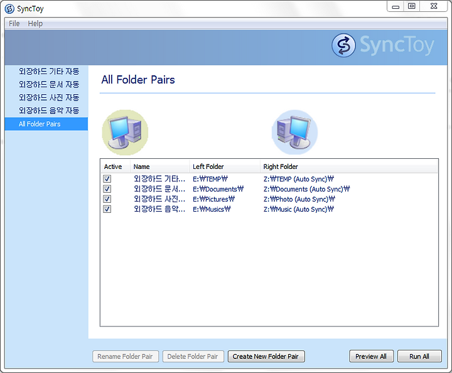Screen dimensions: 452x373
Task: Click the Name column header
Action: tap(159, 166)
